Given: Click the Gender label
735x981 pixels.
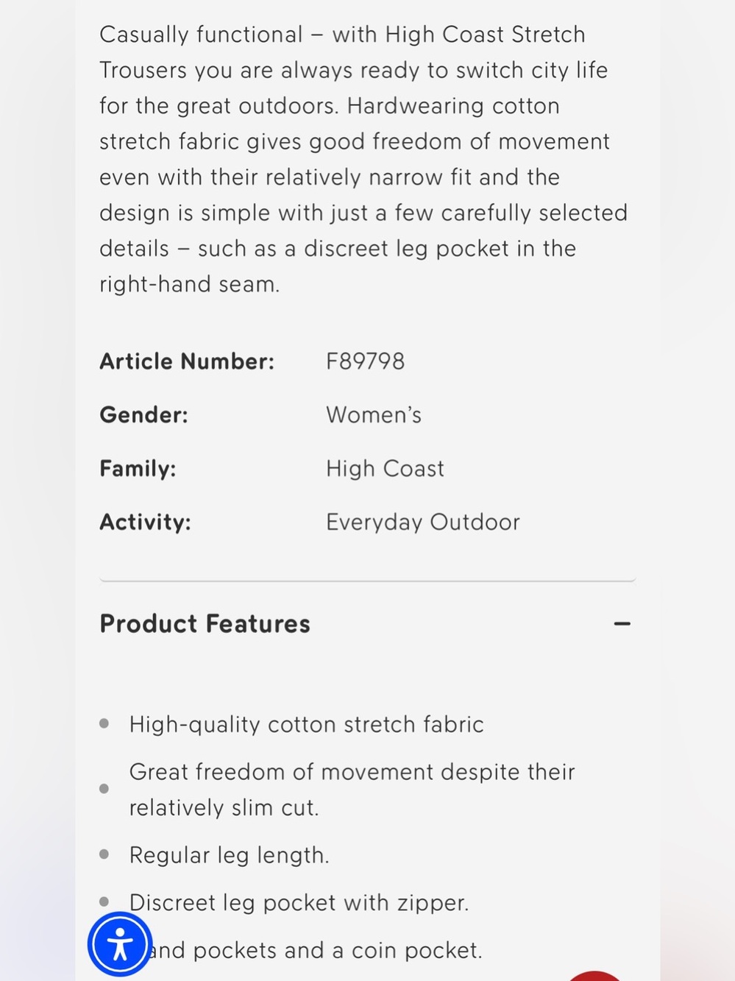Looking at the screenshot, I should point(143,415).
